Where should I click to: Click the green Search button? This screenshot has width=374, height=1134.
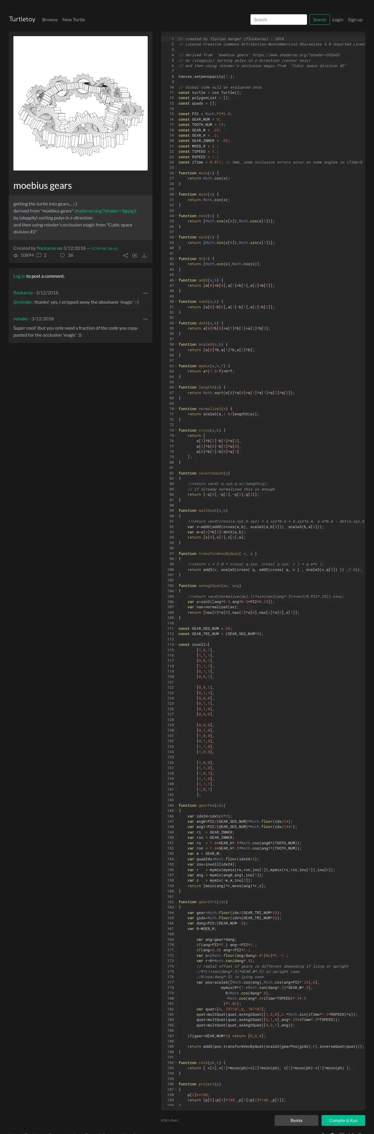[x=320, y=20]
